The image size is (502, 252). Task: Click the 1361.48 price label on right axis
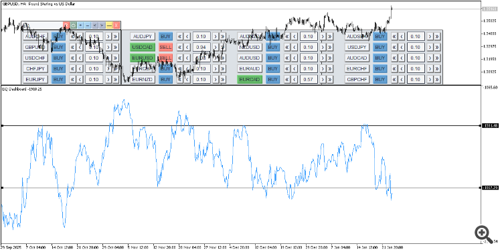(x=490, y=126)
